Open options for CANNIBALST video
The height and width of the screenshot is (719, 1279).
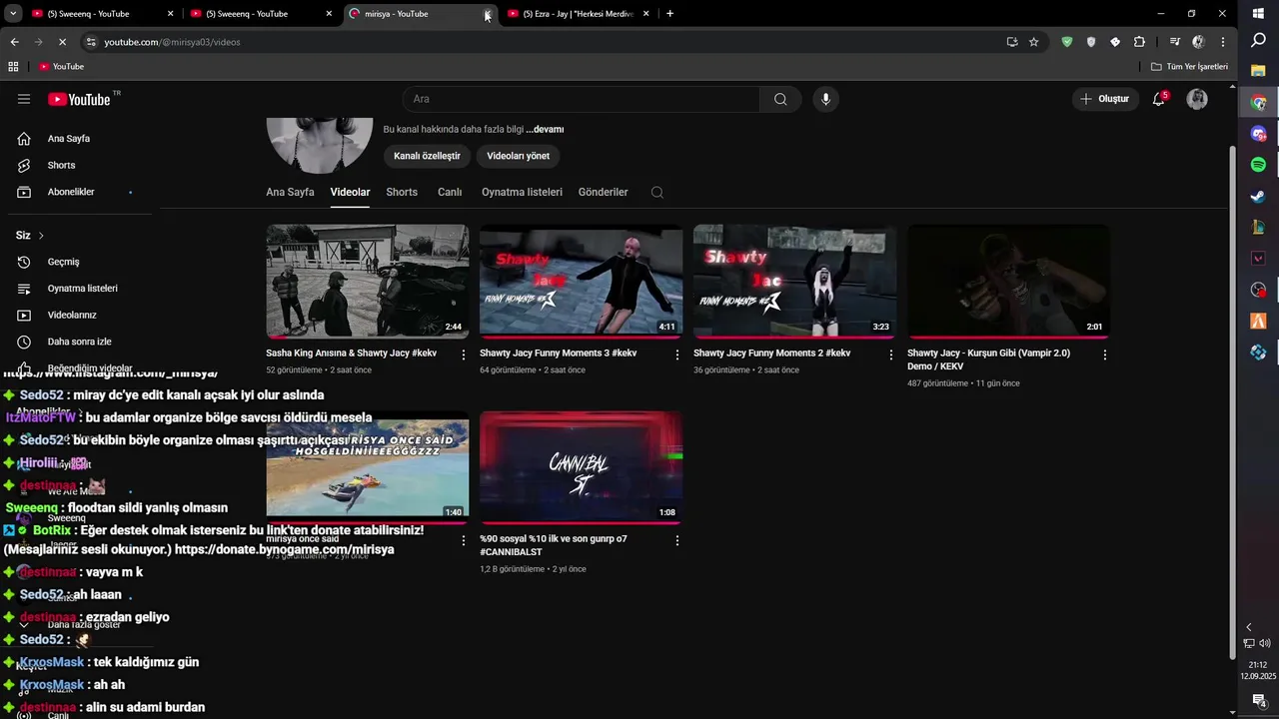pyautogui.click(x=676, y=540)
